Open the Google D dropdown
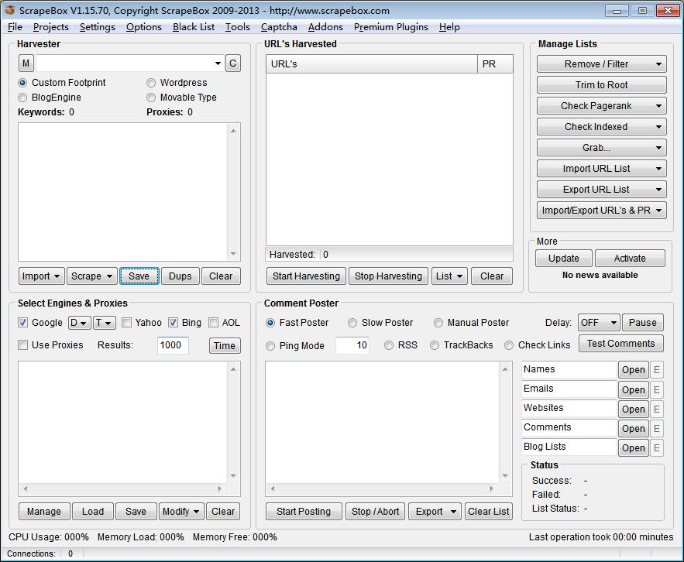The image size is (684, 562). pos(79,323)
